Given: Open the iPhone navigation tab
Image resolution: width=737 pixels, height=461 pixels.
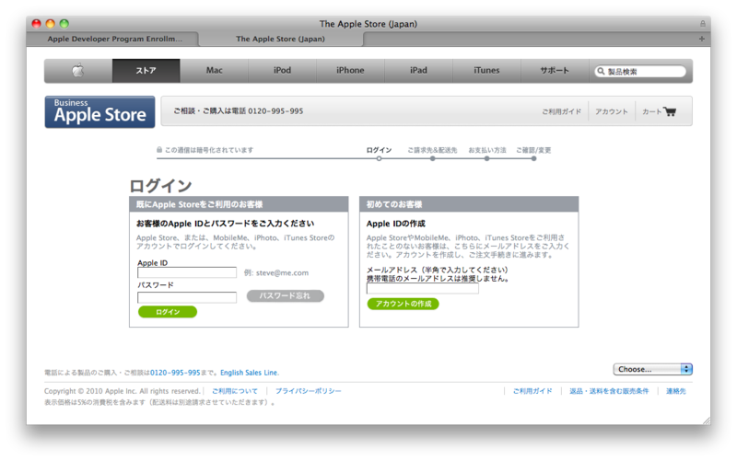Looking at the screenshot, I should 350,71.
